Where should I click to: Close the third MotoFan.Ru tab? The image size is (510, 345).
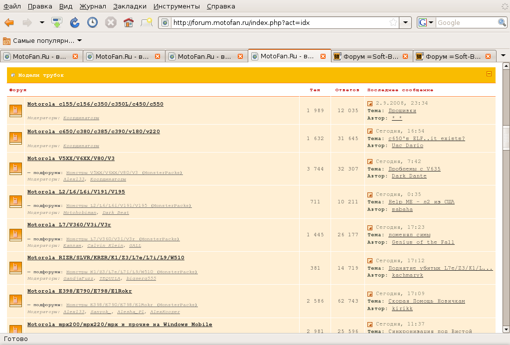coord(240,56)
